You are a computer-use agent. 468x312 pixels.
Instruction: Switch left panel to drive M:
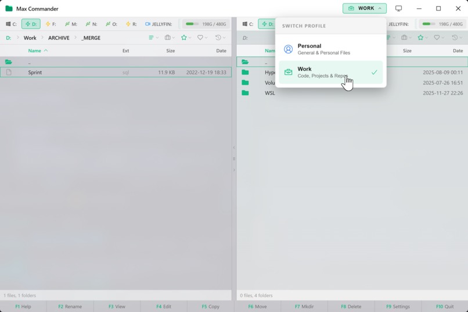71,24
